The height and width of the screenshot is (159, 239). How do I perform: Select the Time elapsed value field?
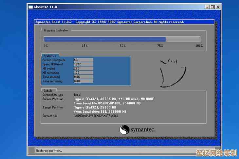coord(83,77)
